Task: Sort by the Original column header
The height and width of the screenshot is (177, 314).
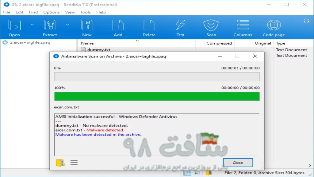Action: point(263,43)
